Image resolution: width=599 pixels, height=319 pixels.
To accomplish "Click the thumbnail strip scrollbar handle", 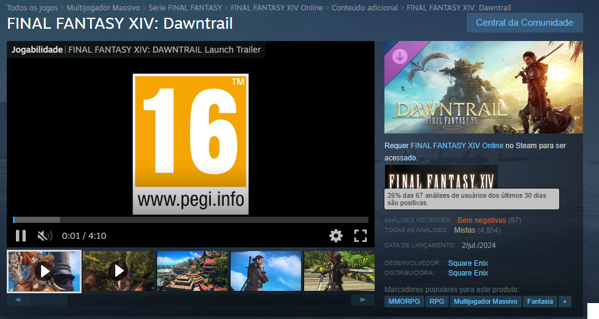I will point(48,300).
